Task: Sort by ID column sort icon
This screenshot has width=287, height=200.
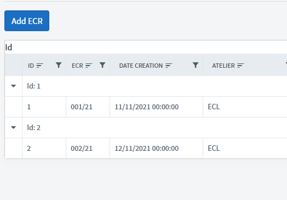Action: pyautogui.click(x=40, y=66)
